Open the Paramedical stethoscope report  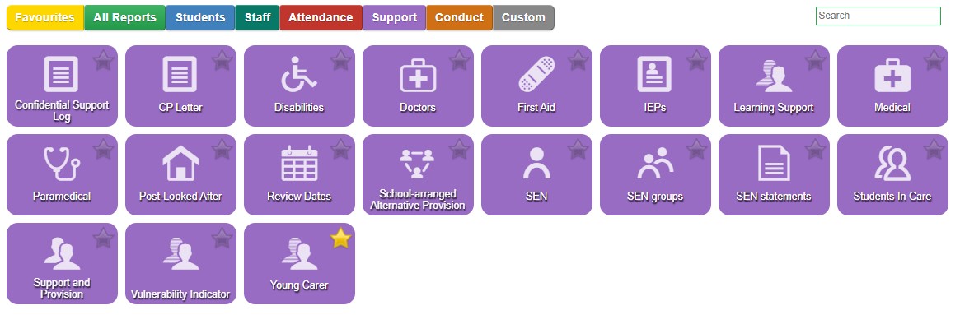(62, 175)
